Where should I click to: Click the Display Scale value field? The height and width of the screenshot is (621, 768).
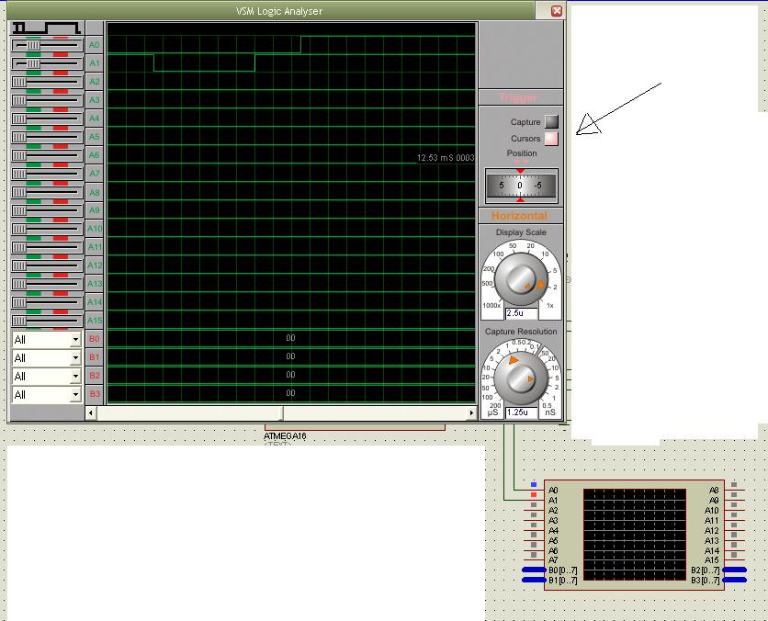pos(521,313)
